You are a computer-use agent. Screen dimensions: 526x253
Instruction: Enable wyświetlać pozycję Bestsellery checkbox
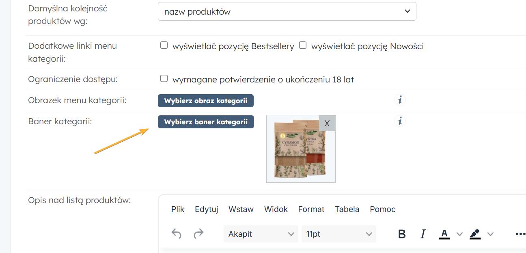pyautogui.click(x=164, y=45)
